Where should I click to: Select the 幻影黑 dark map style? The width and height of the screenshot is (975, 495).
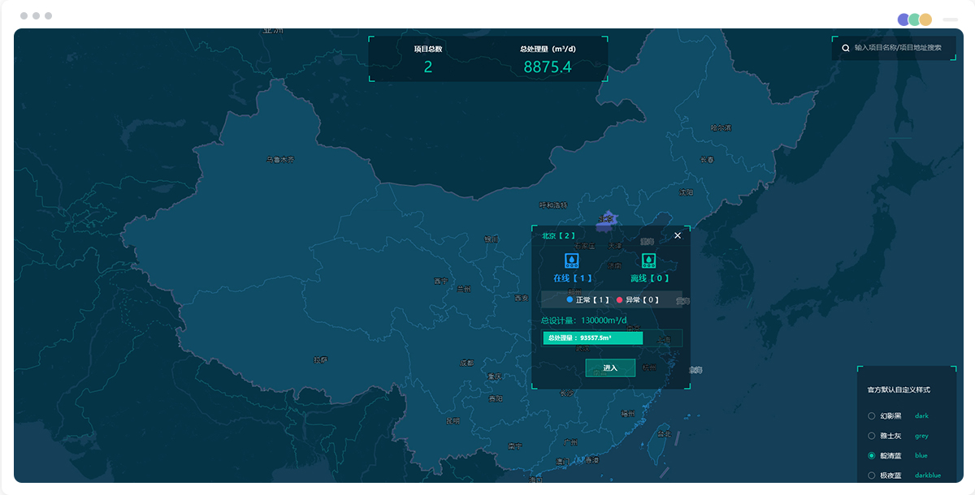pos(872,415)
